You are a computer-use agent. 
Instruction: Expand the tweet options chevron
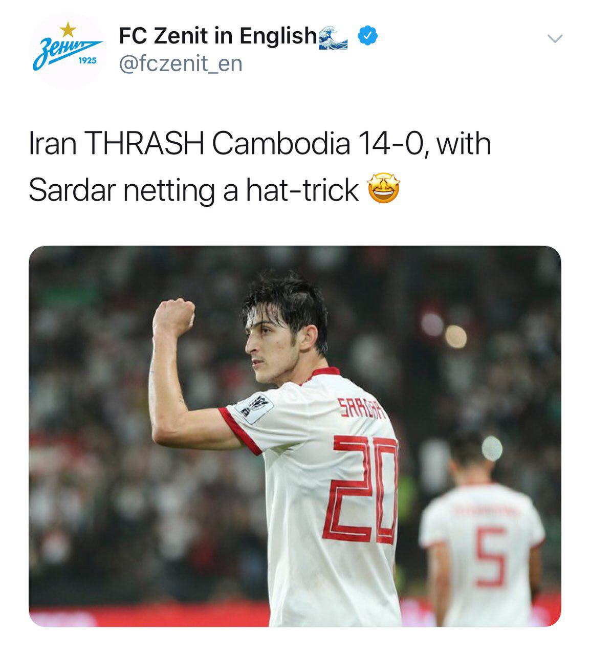click(x=555, y=38)
